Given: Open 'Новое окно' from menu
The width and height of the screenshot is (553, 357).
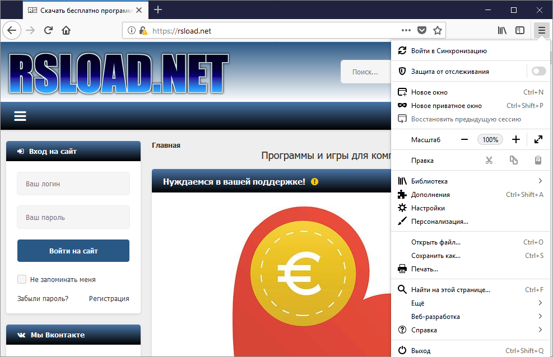Looking at the screenshot, I should point(471,92).
